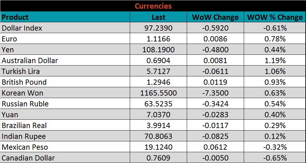Screen dimensions: 306x163
Task: Click the Currencies table title
Action: point(153,6)
